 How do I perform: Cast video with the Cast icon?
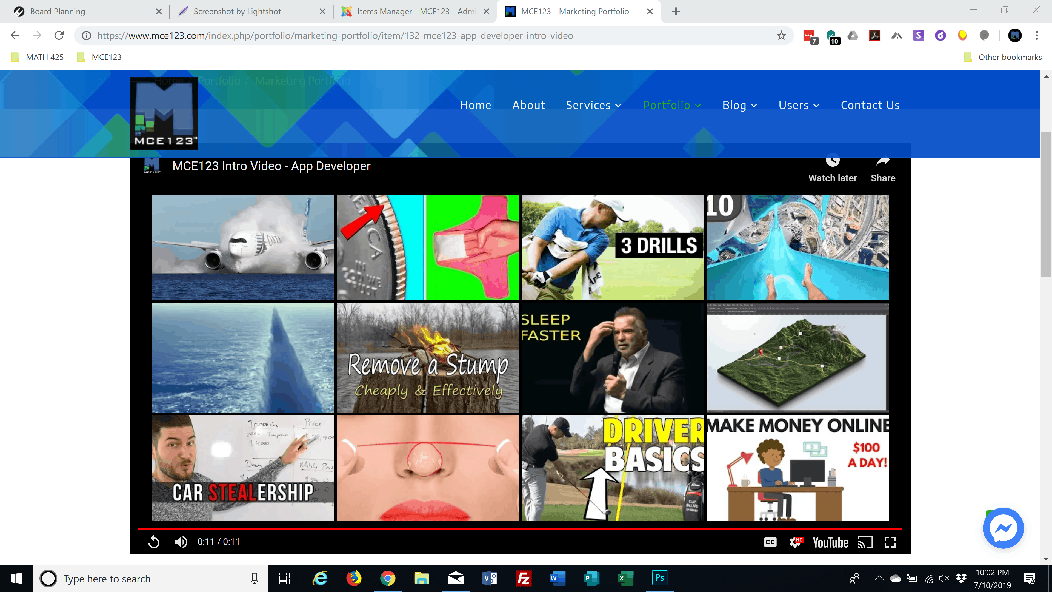coord(865,542)
